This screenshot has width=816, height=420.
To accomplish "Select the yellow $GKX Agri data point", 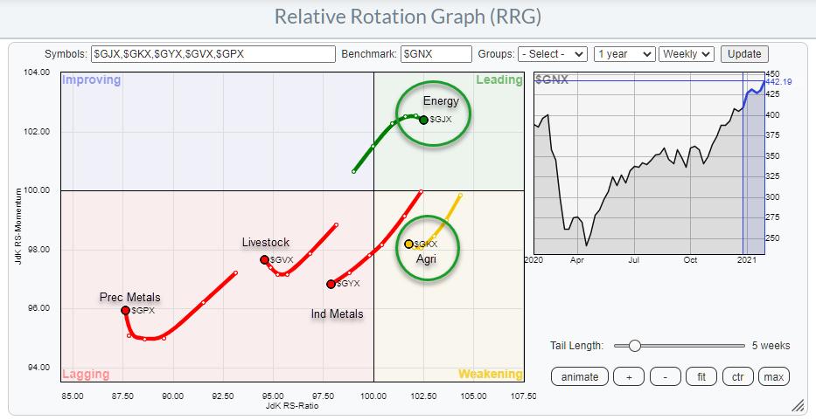I will coord(408,244).
